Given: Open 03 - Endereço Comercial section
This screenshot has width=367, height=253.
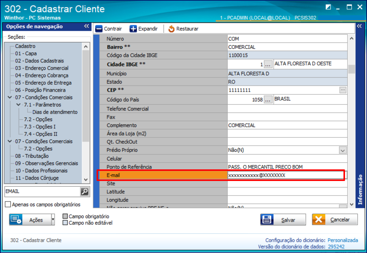Looking at the screenshot, I should 42,68.
